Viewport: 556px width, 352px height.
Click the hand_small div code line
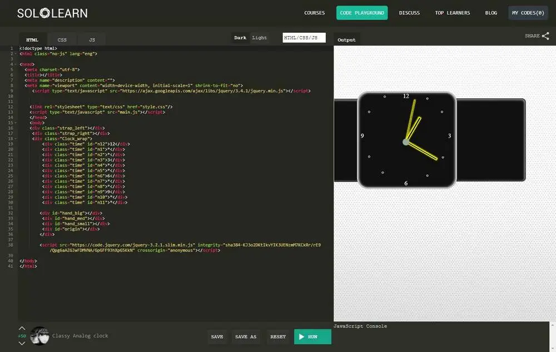(76, 224)
